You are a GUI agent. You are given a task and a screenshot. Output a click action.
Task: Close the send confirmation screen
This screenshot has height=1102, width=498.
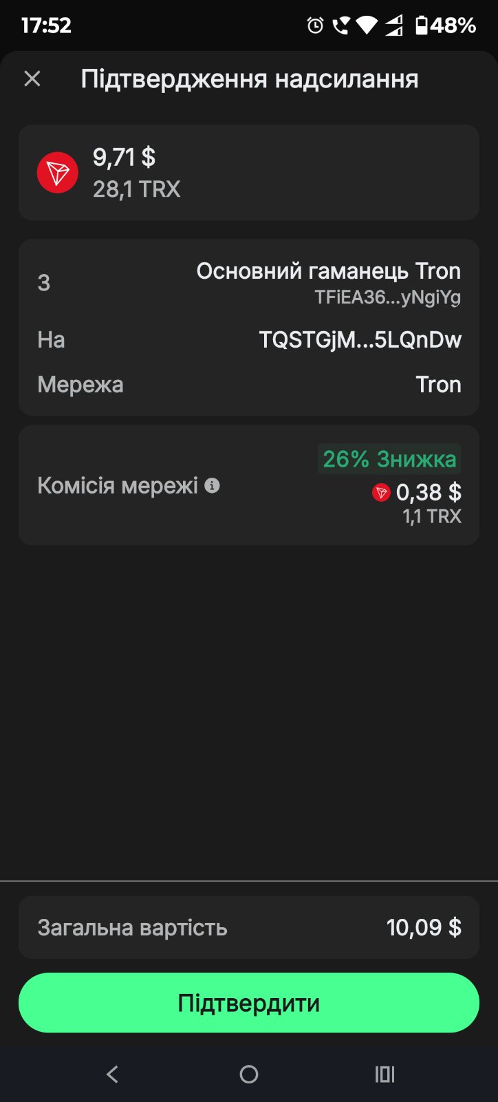point(32,79)
